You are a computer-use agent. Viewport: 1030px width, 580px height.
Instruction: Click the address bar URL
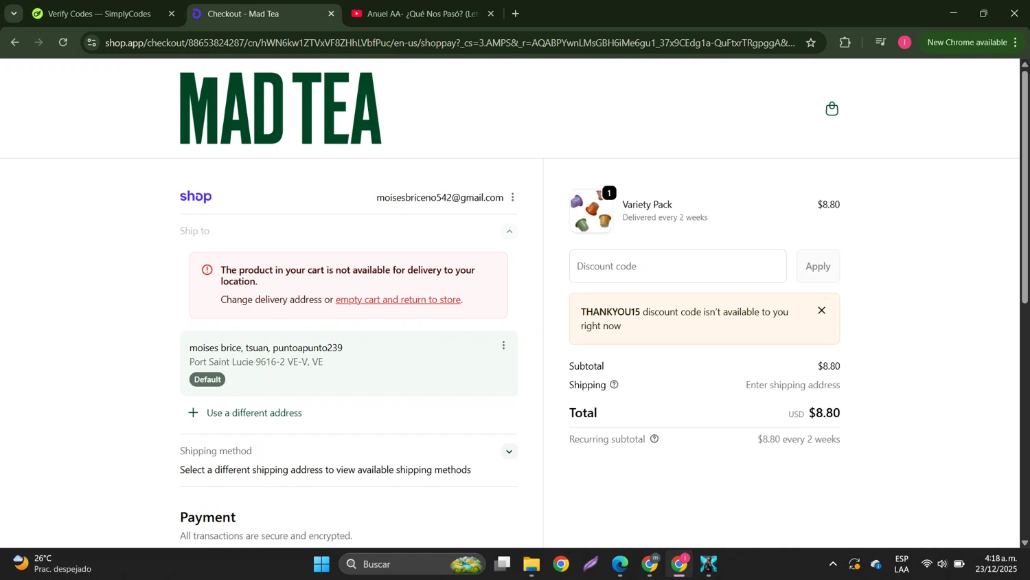coord(450,43)
